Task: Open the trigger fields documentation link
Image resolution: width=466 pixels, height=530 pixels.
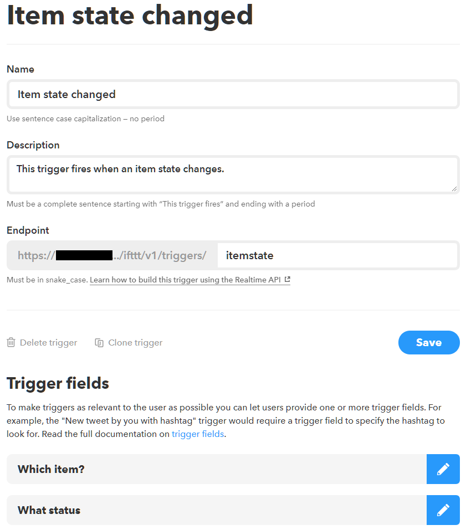Action: 198,434
